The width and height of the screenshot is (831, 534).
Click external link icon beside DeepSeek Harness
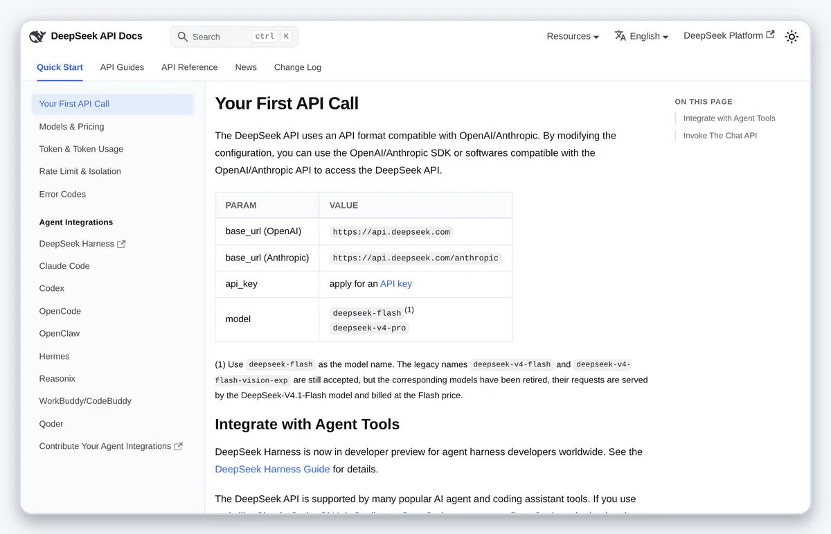(x=121, y=244)
